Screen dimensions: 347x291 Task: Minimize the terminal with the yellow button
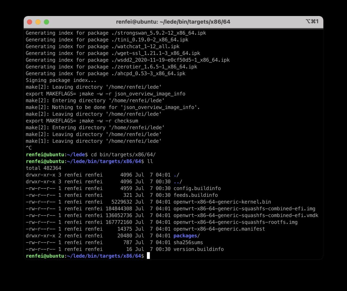38,22
